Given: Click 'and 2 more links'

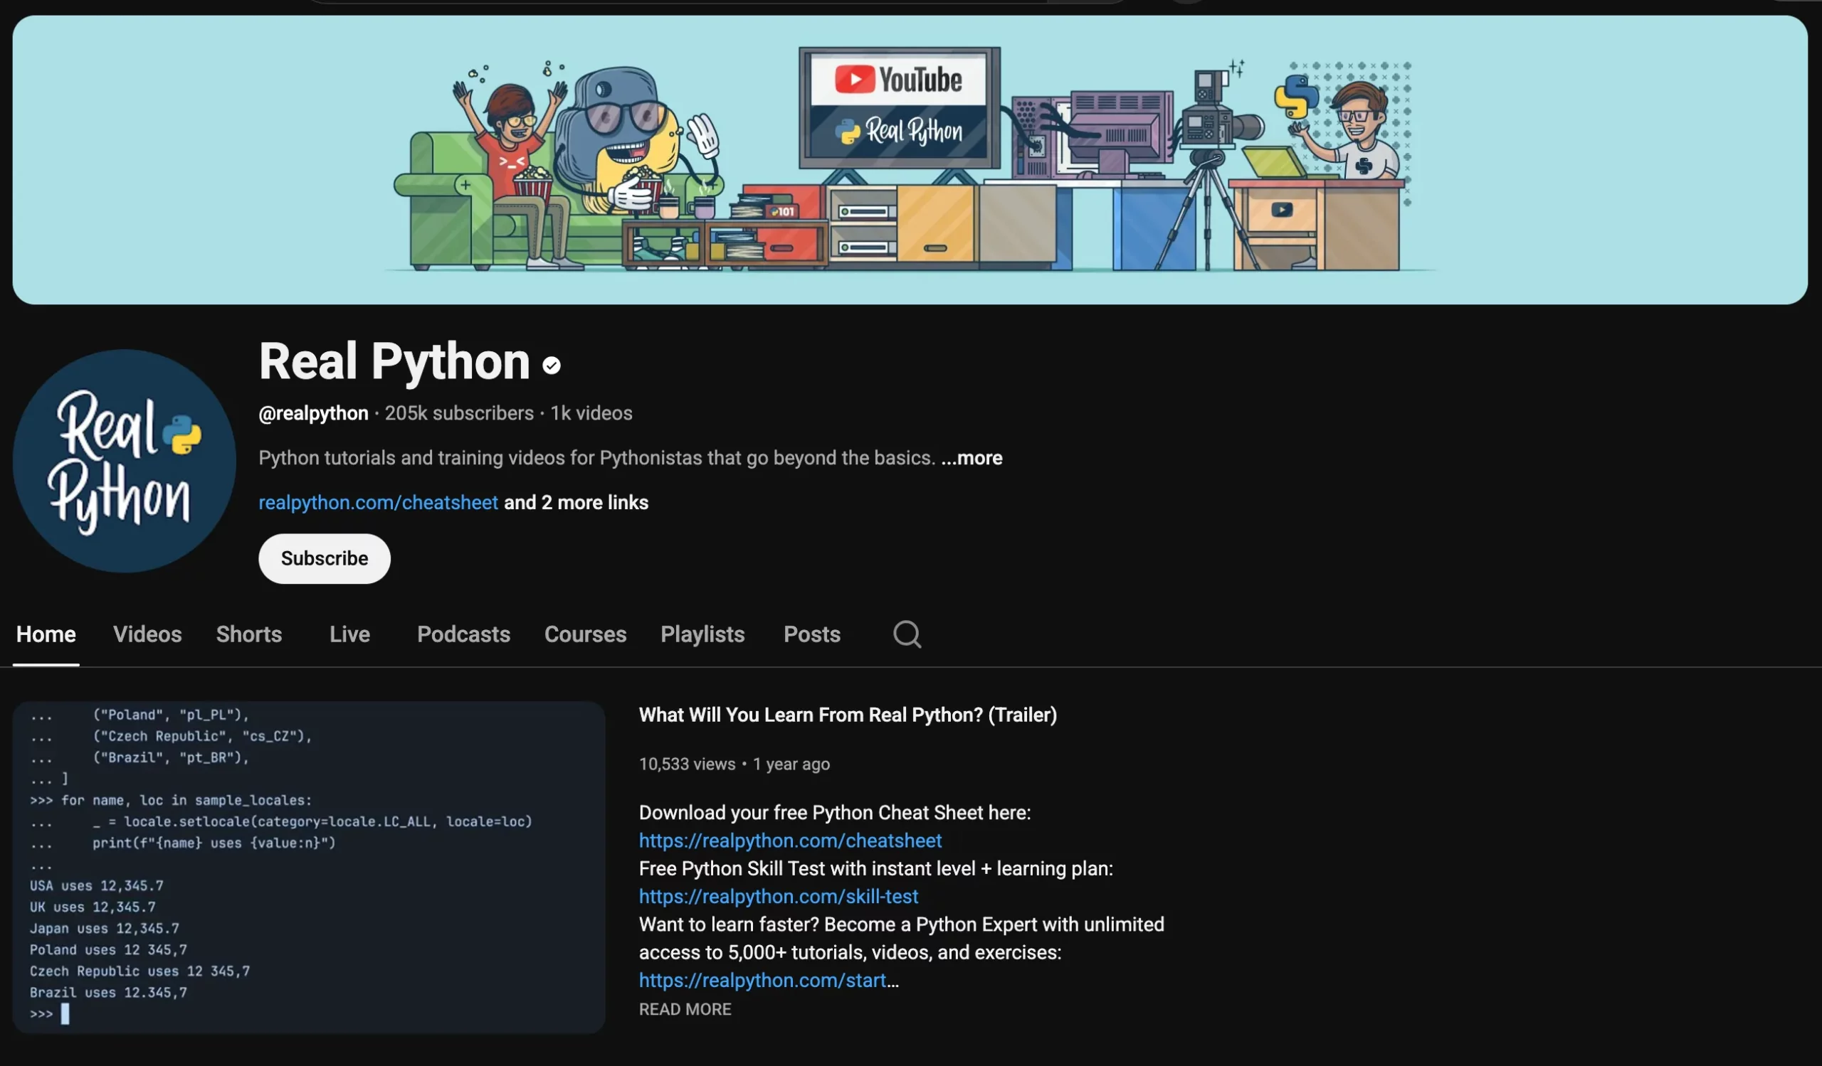Looking at the screenshot, I should click(576, 503).
